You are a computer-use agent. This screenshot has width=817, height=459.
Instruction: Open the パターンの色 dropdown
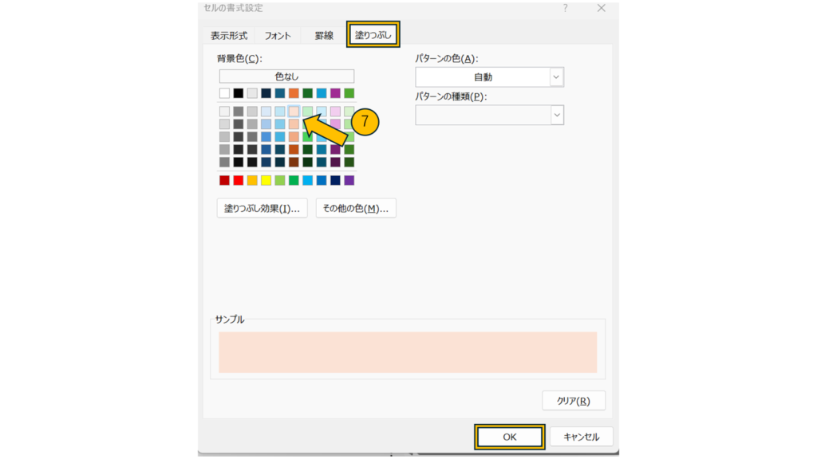click(x=556, y=77)
